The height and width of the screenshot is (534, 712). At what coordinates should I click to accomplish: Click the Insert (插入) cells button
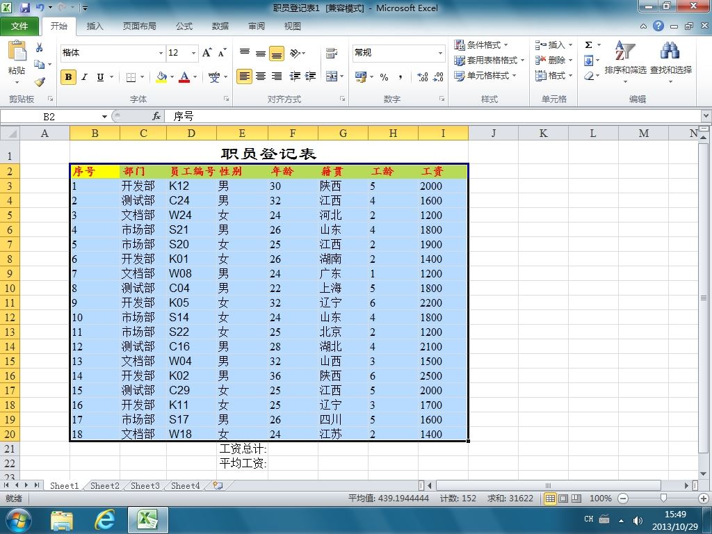553,44
